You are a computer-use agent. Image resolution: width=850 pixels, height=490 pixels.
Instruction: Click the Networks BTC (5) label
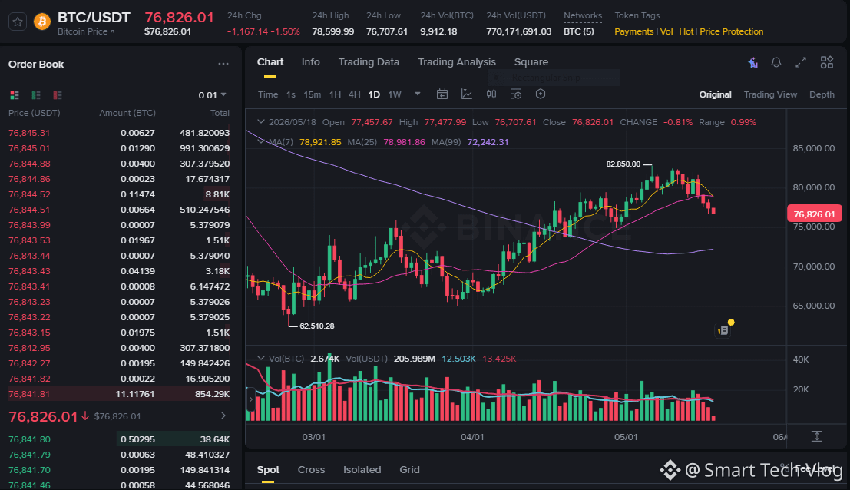[x=578, y=31]
